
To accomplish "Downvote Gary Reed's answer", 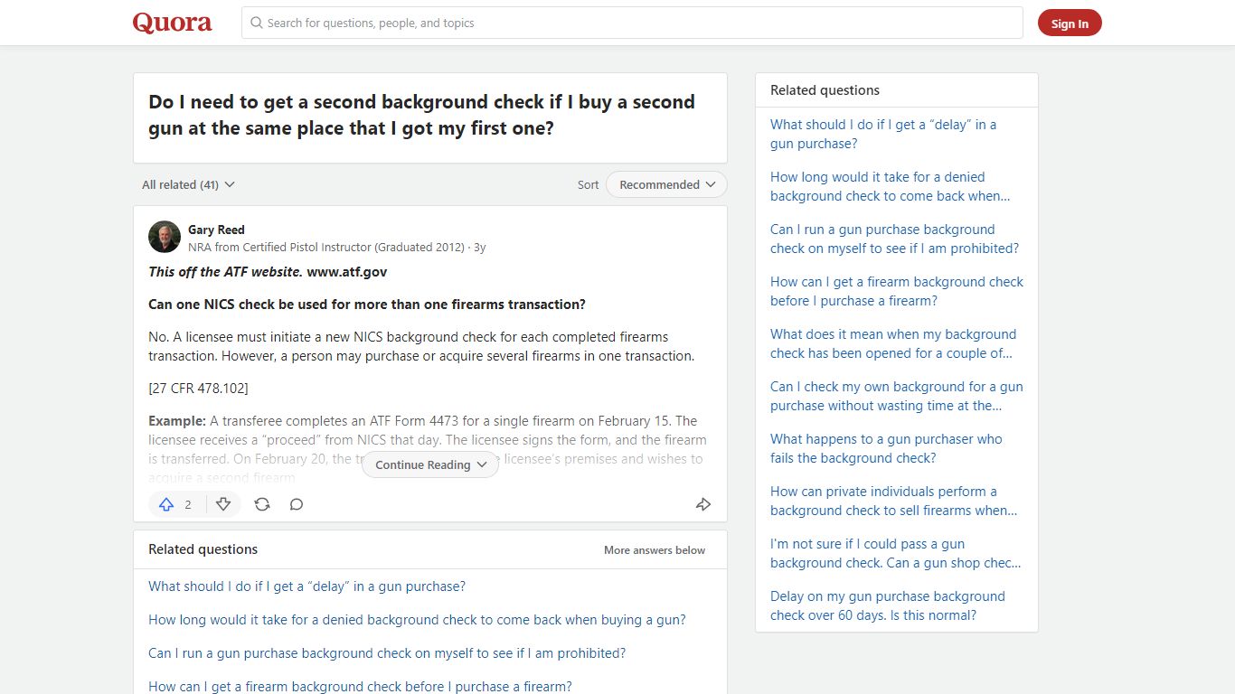I will pyautogui.click(x=223, y=504).
